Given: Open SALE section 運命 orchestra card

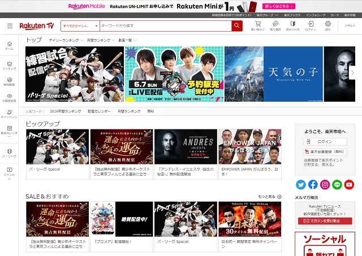Looking at the screenshot, I should click(x=58, y=227).
